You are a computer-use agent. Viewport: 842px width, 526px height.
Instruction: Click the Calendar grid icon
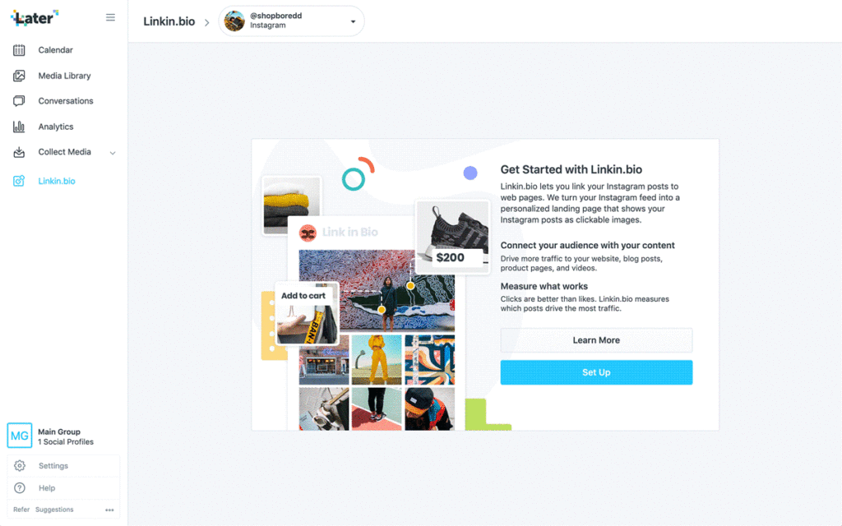(19, 50)
